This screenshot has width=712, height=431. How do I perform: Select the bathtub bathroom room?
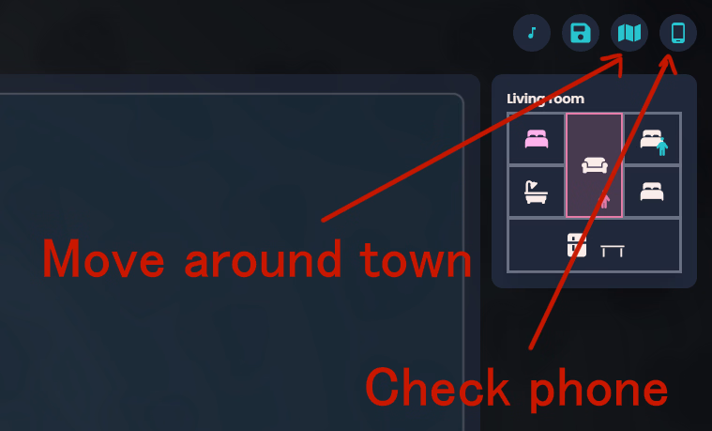coord(537,192)
